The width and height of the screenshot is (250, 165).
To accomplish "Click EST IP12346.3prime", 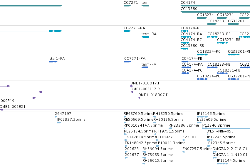I will pyautogui.click(x=226, y=128).
